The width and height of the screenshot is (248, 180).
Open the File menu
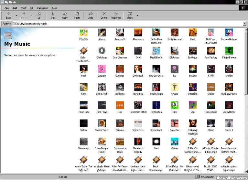[6, 8]
